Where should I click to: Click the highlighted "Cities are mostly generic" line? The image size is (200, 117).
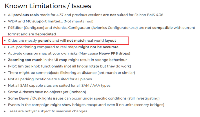point(62,40)
